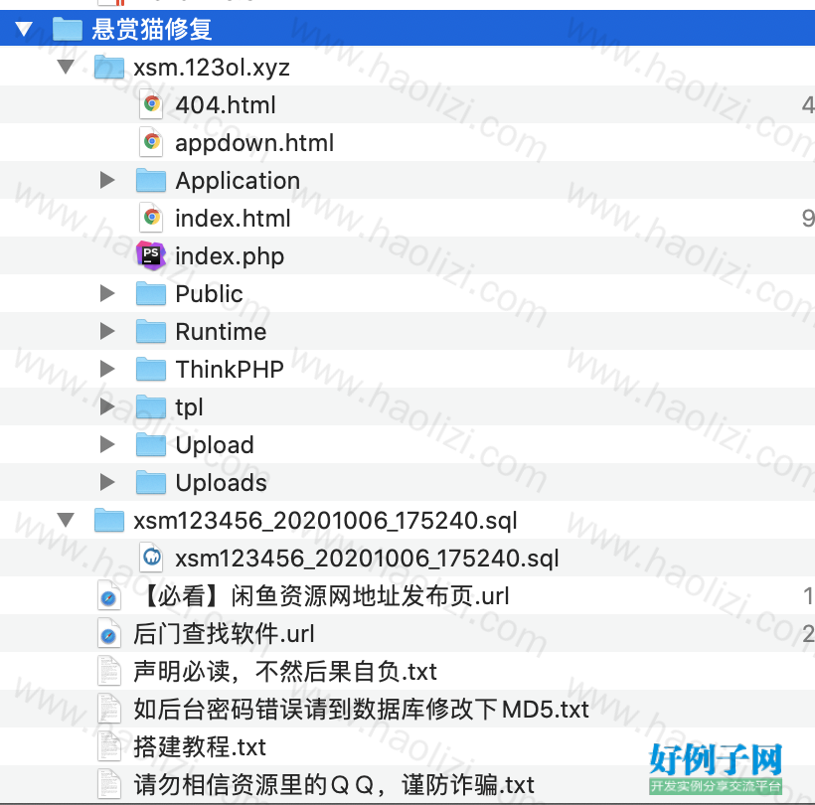Select 请勿相信资源里的QQ，谨防诈骗.txt name
Screen dimensions: 815x805
[334, 785]
